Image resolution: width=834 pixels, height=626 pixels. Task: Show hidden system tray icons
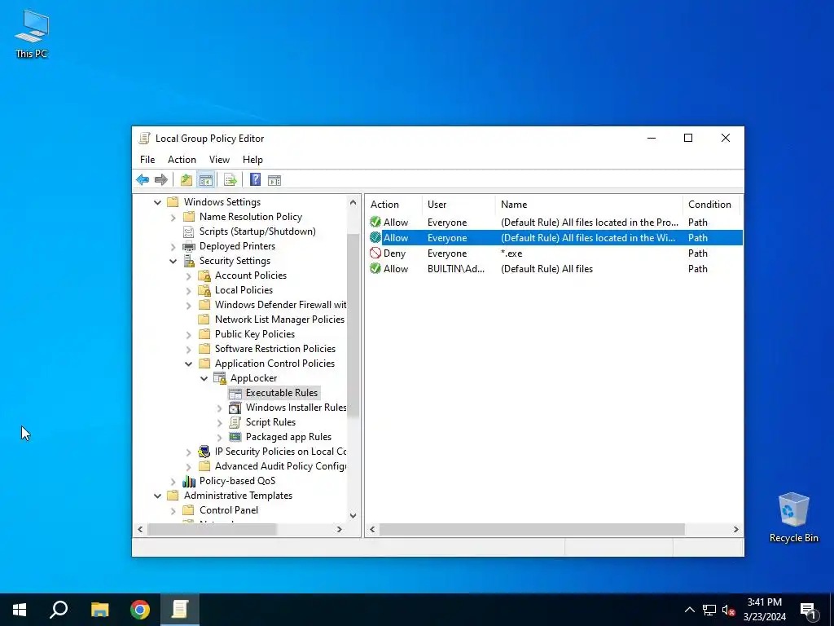(x=689, y=610)
